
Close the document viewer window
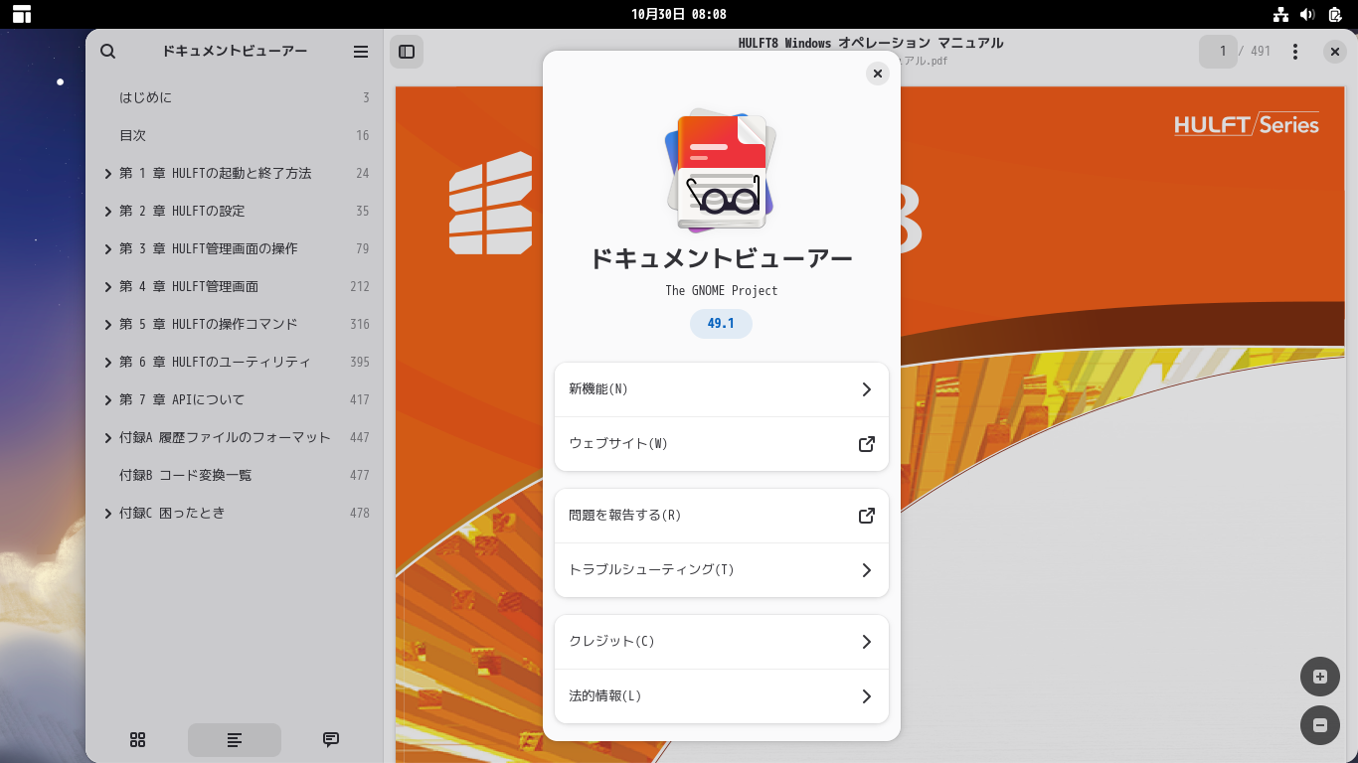click(1335, 52)
